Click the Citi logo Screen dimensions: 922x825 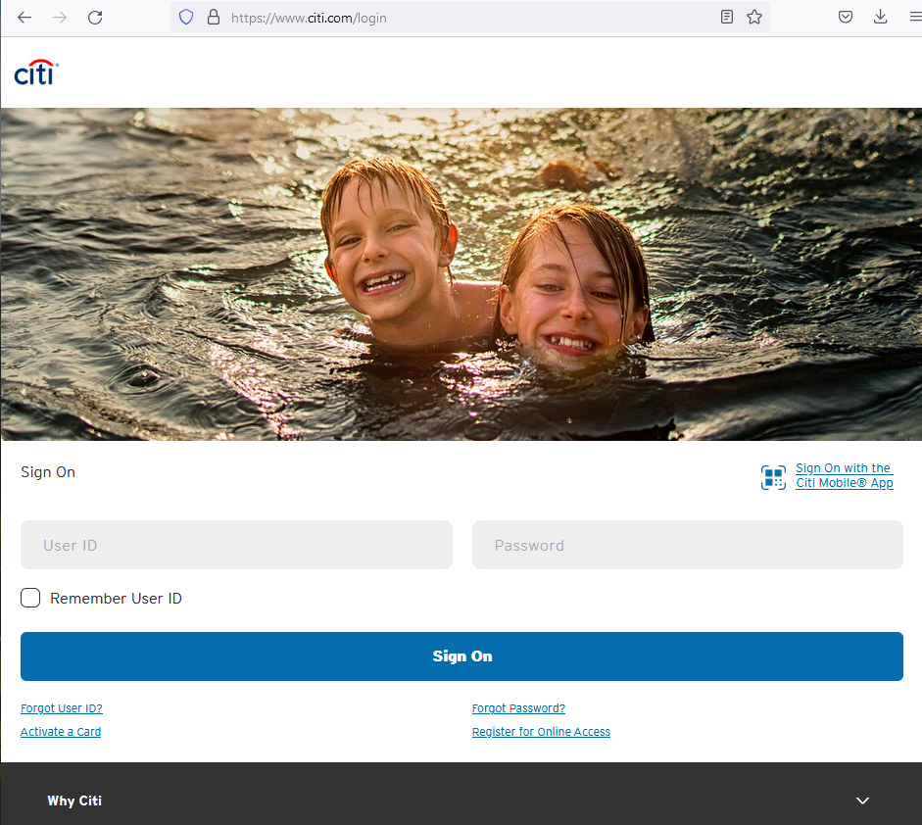coord(35,73)
